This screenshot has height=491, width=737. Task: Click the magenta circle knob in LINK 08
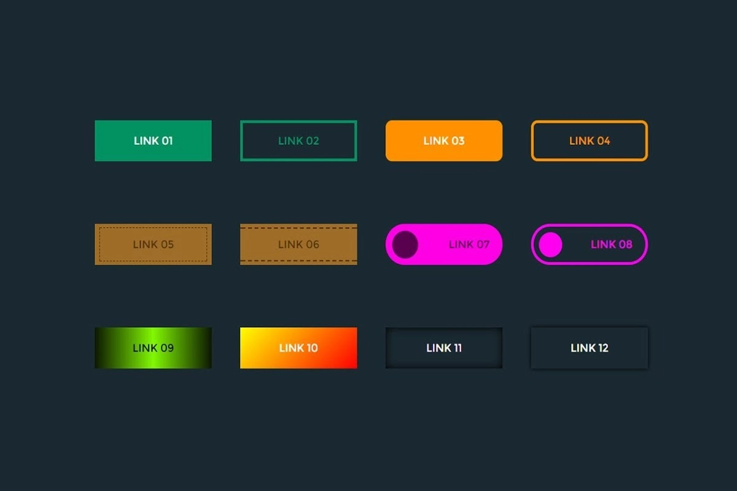[550, 245]
